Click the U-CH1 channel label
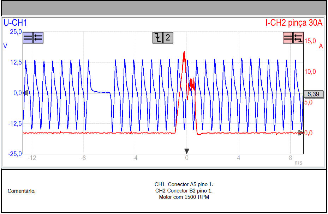 [x=15, y=23]
